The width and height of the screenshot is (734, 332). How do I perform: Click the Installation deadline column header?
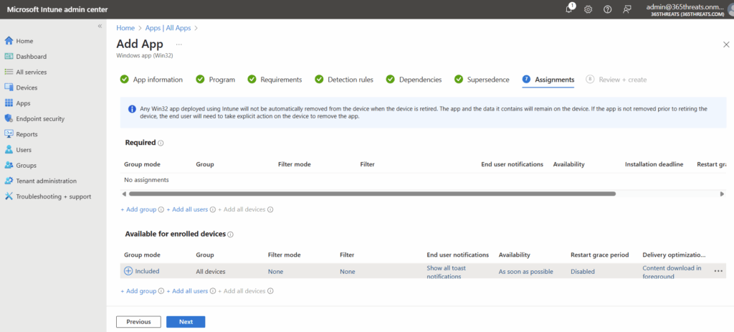654,164
